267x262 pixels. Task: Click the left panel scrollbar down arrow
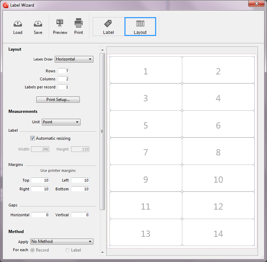click(102, 252)
